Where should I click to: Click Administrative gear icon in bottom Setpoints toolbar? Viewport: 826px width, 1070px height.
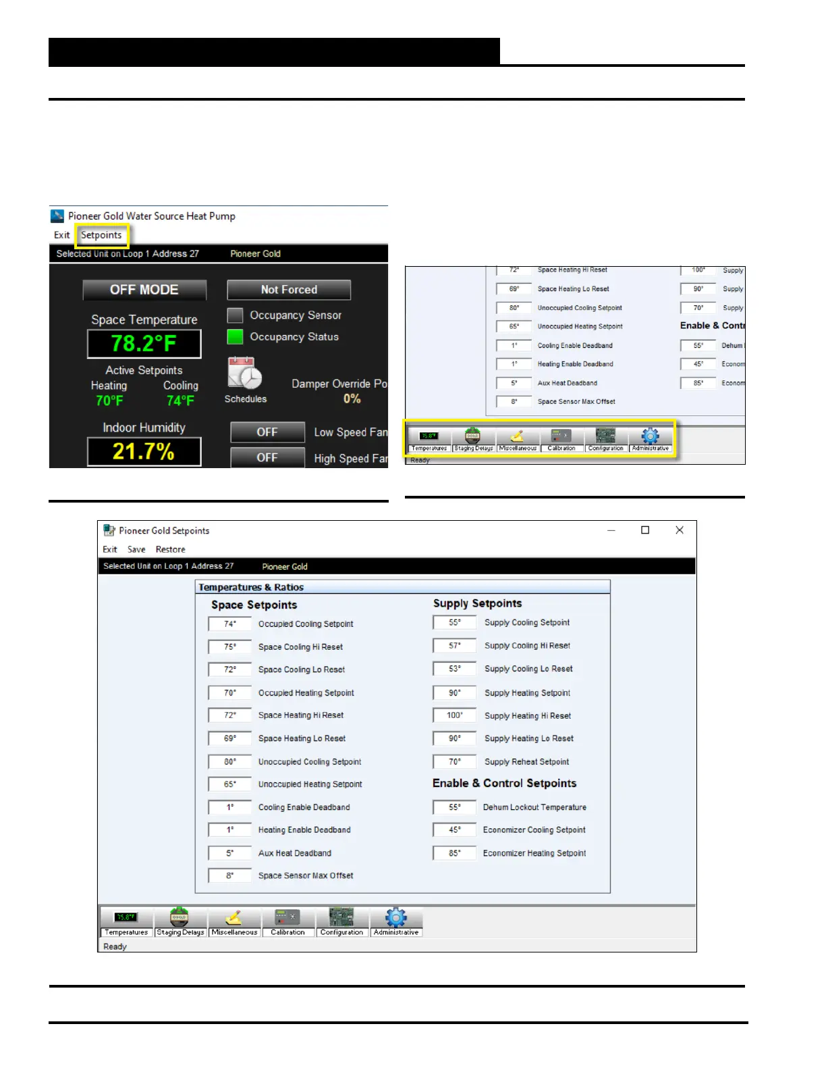(x=396, y=922)
